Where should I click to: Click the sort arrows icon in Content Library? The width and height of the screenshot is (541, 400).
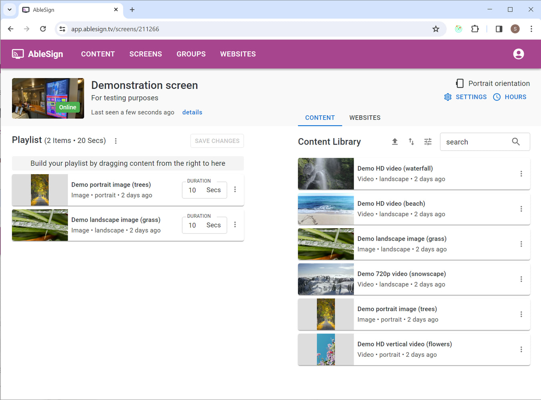pyautogui.click(x=411, y=142)
